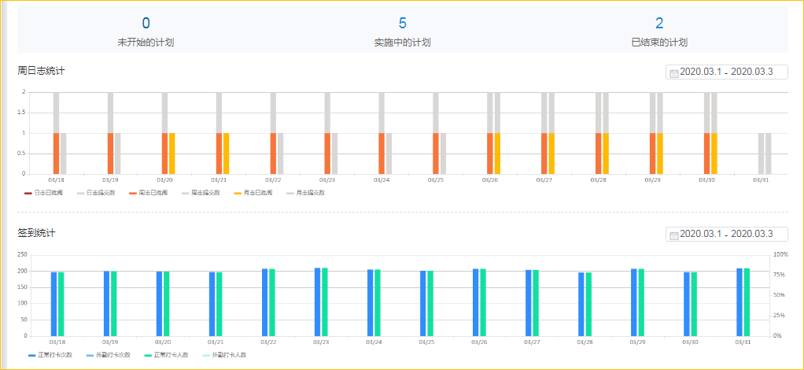Hide 周志提交数 series in legend
This screenshot has width=804, height=370.
(x=200, y=192)
